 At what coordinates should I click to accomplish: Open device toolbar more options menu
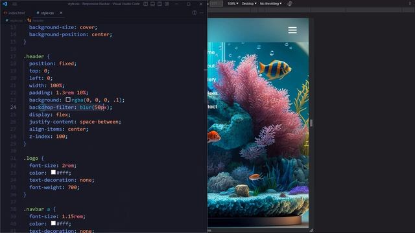point(410,4)
